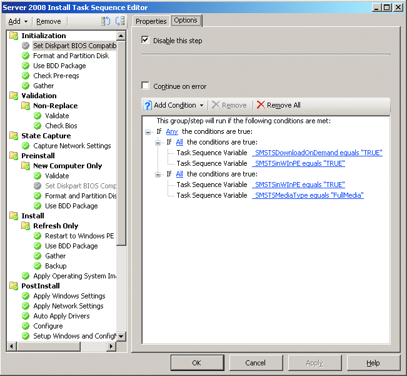Uncheck the Disable this step checkbox

pyautogui.click(x=146, y=41)
